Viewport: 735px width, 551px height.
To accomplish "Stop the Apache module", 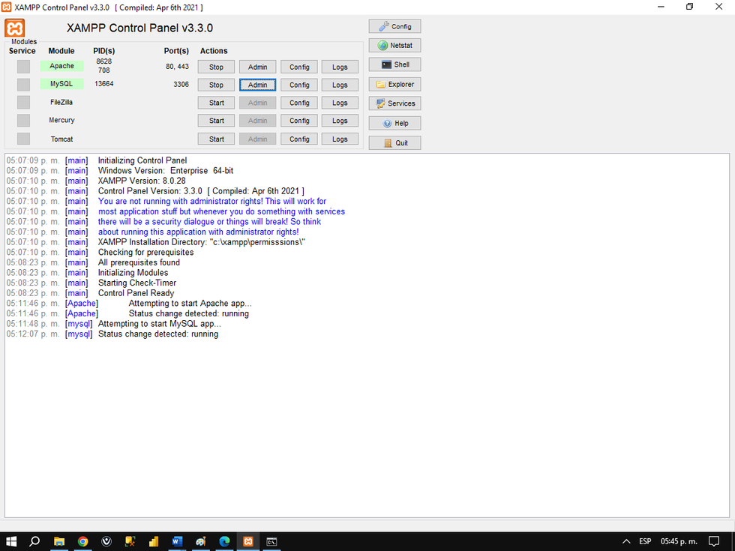I will (x=216, y=67).
